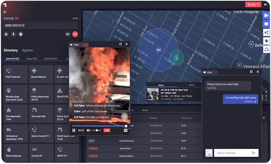Open the keypad icon in call controls
This screenshot has height=164, width=271.
[x=20, y=34]
